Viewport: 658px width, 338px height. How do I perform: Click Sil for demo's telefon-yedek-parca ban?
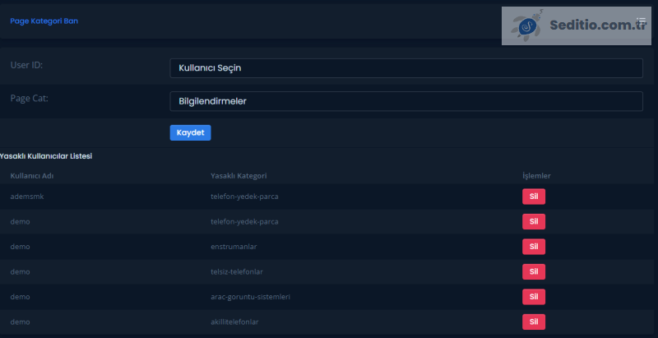(533, 221)
